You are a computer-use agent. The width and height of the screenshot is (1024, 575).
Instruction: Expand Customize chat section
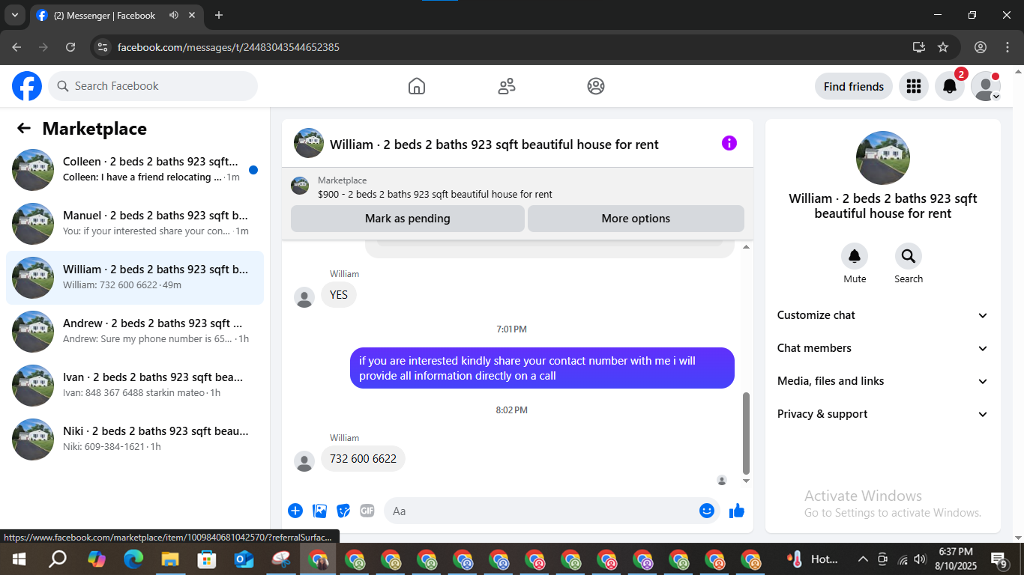coord(883,315)
